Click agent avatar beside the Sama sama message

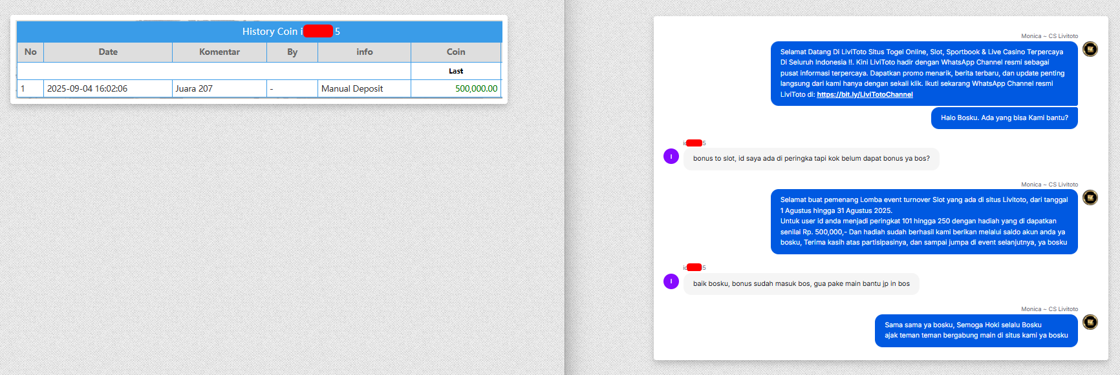tap(1090, 322)
